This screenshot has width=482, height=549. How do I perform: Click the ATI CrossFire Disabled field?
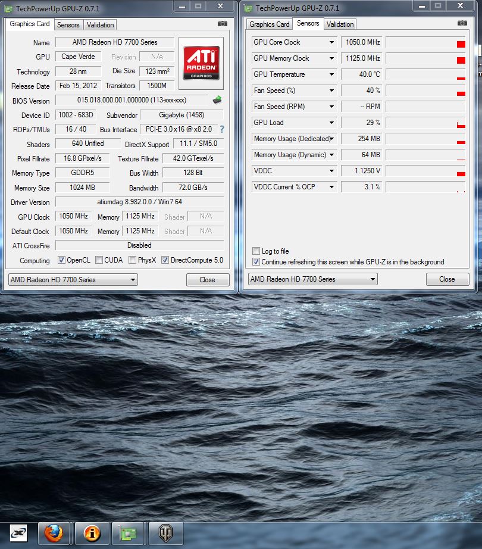coord(140,245)
